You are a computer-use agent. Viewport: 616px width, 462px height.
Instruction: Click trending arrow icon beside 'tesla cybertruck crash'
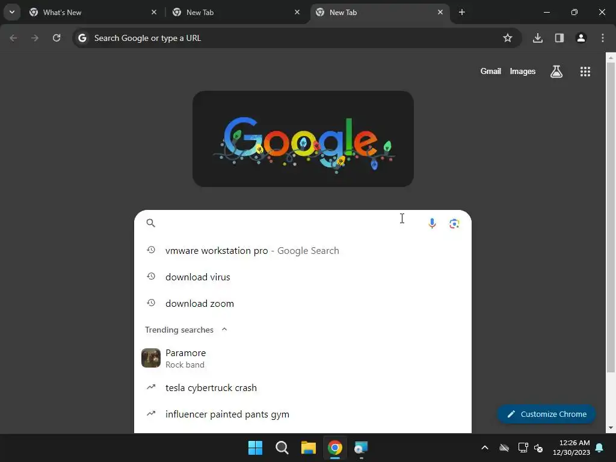click(x=151, y=387)
